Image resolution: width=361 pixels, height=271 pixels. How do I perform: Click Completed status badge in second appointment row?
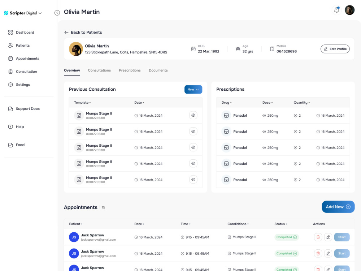286,254
